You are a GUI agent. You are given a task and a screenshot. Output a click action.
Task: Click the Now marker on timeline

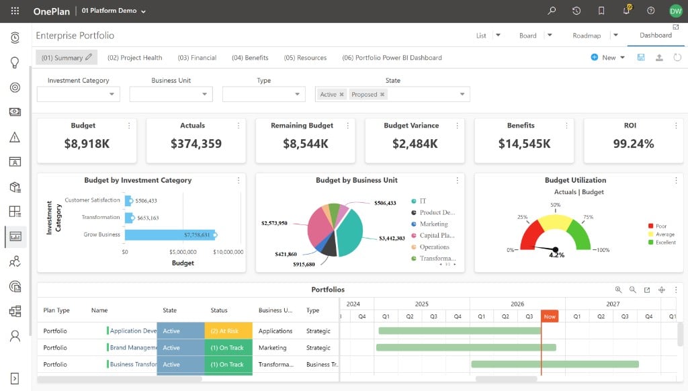click(x=550, y=316)
